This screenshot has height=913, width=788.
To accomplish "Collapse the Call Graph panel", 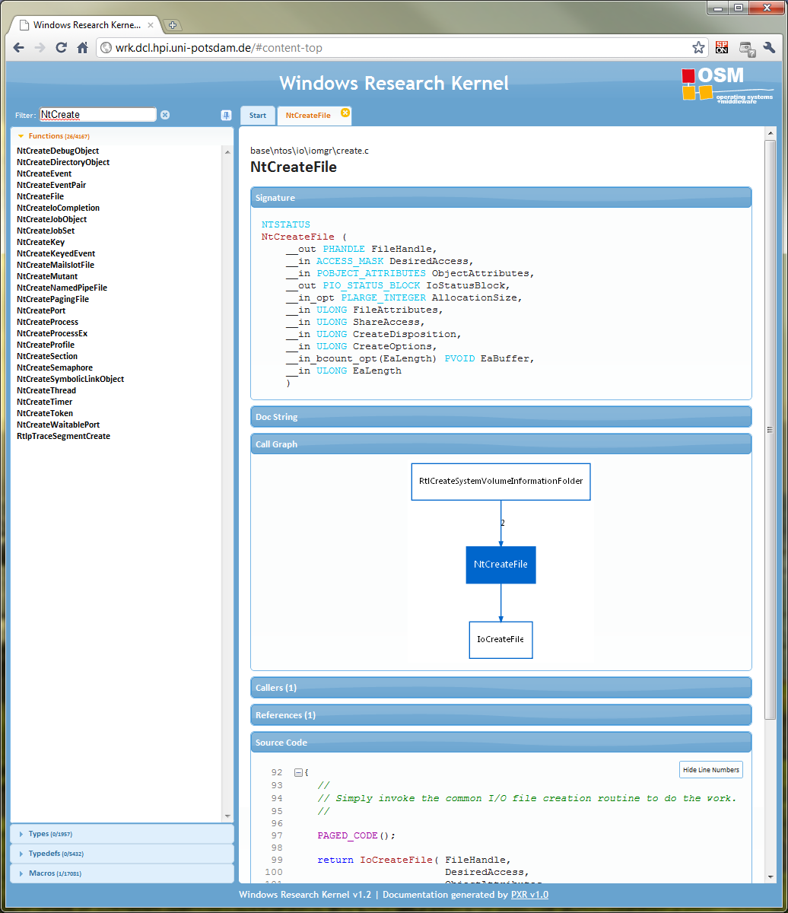I will tap(500, 444).
